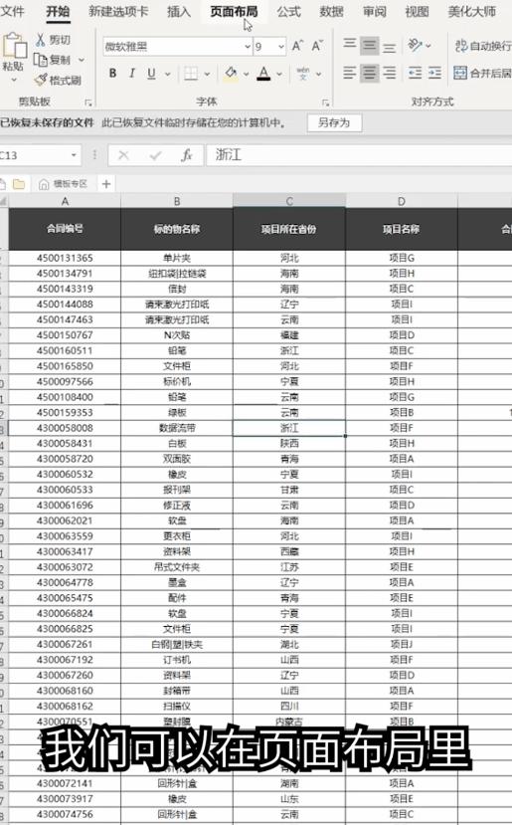512x825 pixels.
Task: Expand the Paste options arrow
Action: (x=14, y=80)
